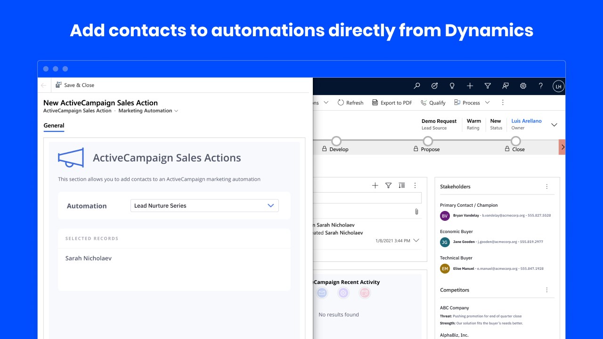Click the New status value
Screen dimensions: 603x339
pyautogui.click(x=496, y=121)
